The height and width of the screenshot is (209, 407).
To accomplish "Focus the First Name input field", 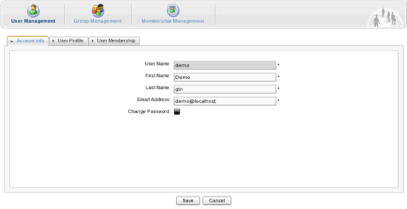I will (x=225, y=77).
